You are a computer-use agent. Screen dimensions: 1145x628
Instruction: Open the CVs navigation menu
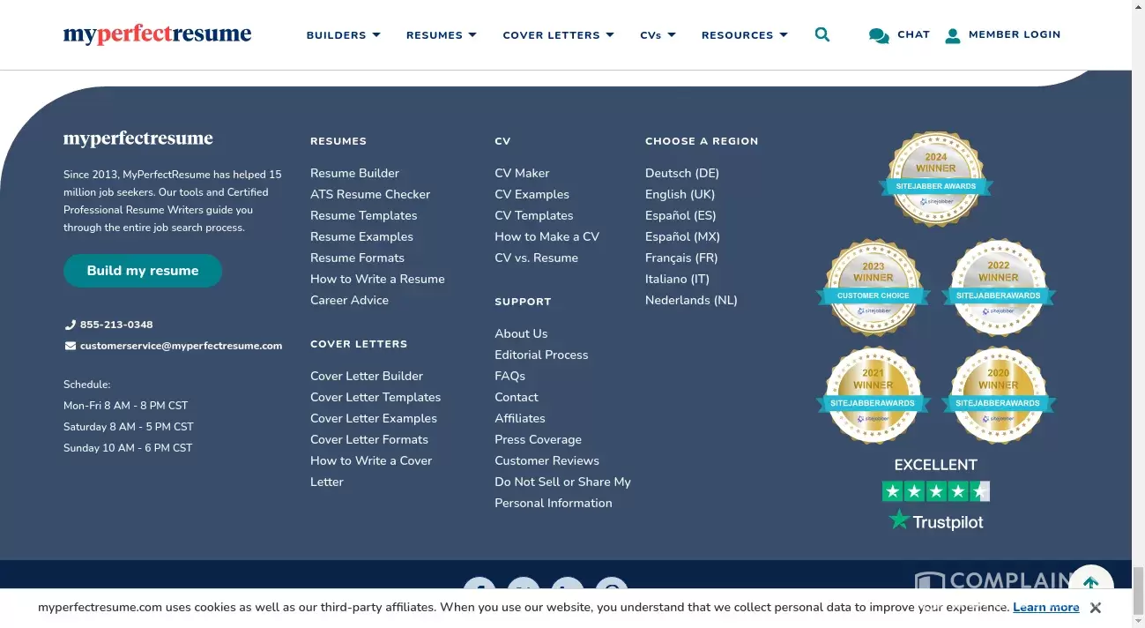click(658, 35)
